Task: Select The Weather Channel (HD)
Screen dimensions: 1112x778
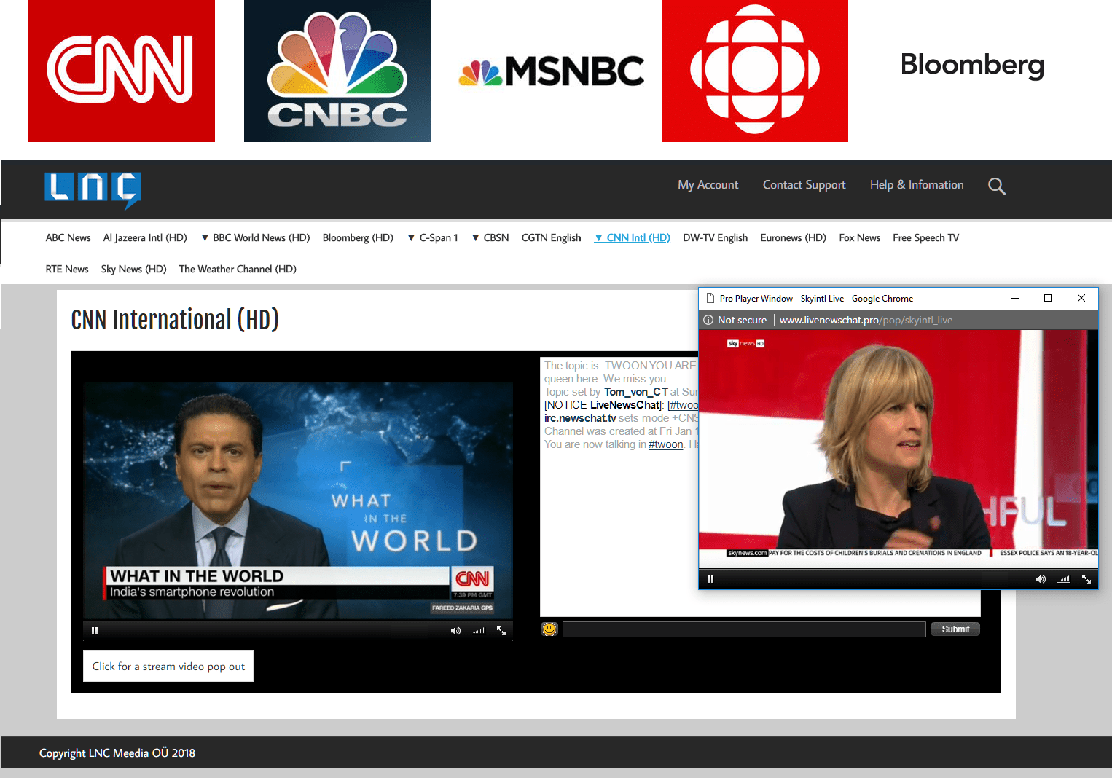Action: [238, 270]
